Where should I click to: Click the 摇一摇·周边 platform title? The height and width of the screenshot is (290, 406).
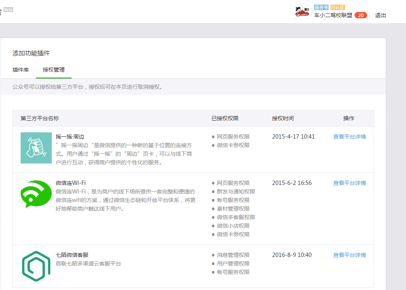(70, 137)
